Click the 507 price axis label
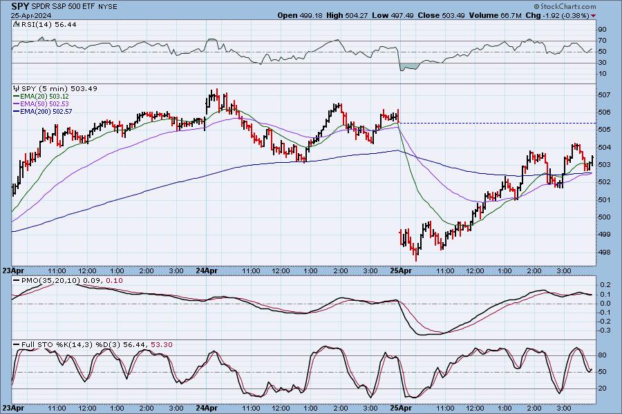The height and width of the screenshot is (414, 622). [x=604, y=95]
